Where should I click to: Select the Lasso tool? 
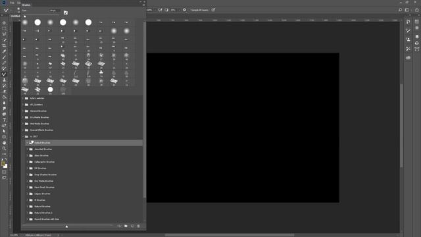tap(4, 34)
